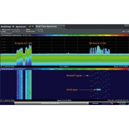Click the Dwell Time 30 ms value
129x129 pixels.
[x=41, y=32]
